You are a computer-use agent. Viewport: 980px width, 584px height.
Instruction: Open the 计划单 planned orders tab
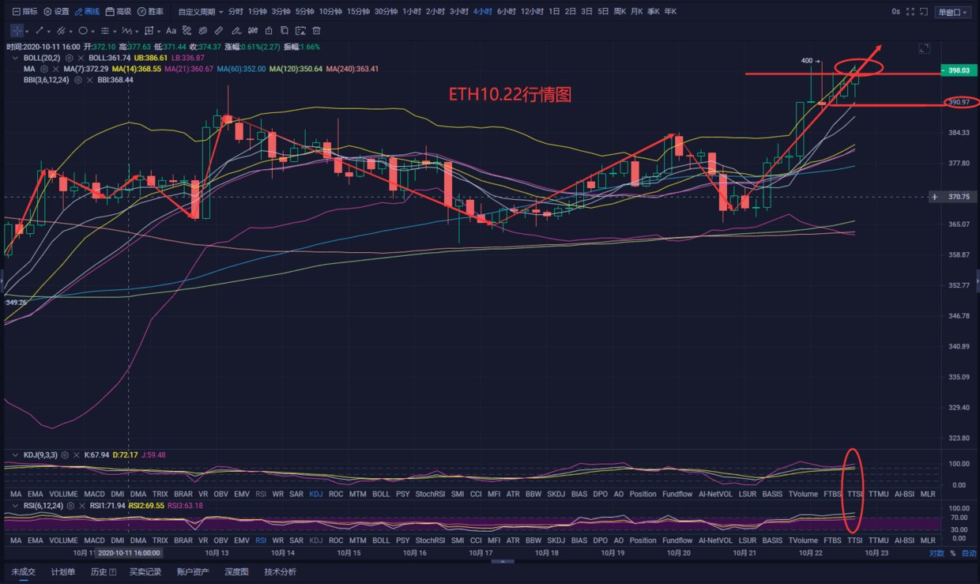63,571
